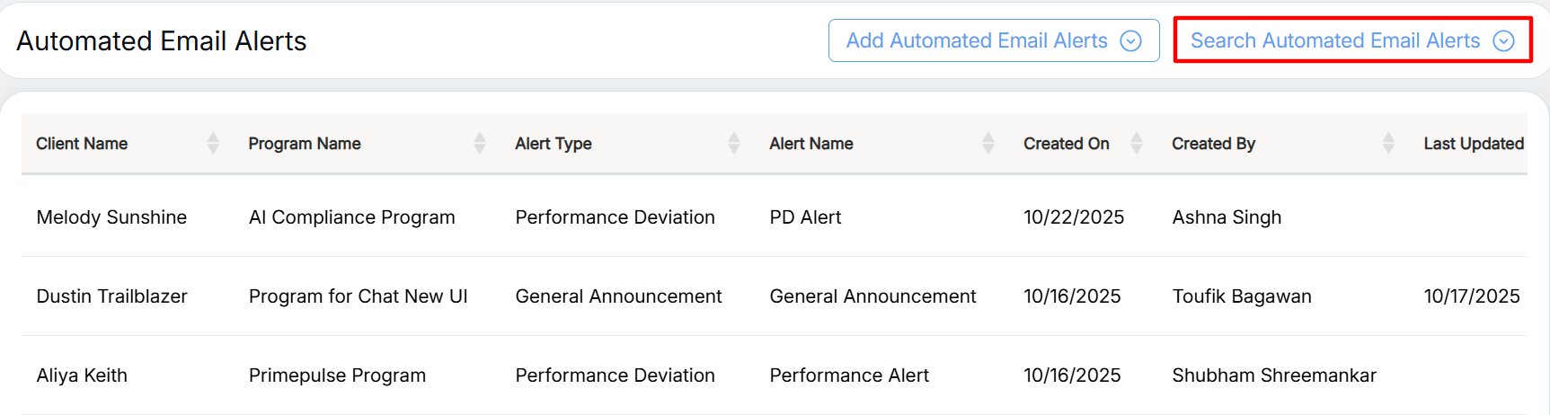Click sort arrows next to Alert Name
The image size is (1550, 415).
tap(988, 143)
